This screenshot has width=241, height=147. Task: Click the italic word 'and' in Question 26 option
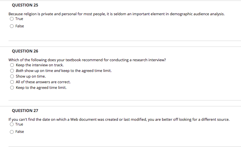57,71
